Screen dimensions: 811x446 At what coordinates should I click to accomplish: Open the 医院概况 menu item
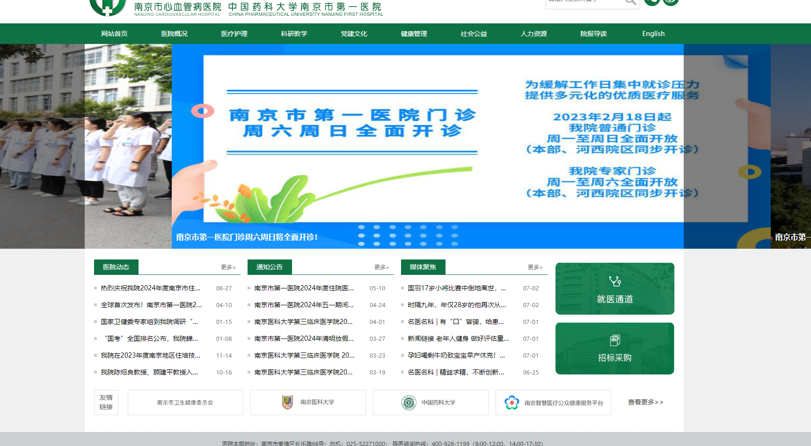pyautogui.click(x=175, y=34)
